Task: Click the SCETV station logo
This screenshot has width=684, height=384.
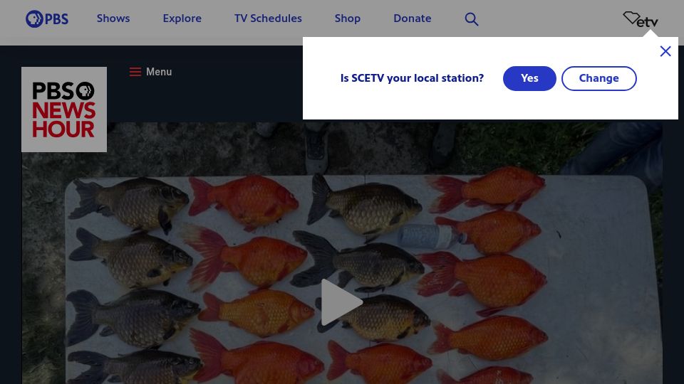Action: click(641, 20)
